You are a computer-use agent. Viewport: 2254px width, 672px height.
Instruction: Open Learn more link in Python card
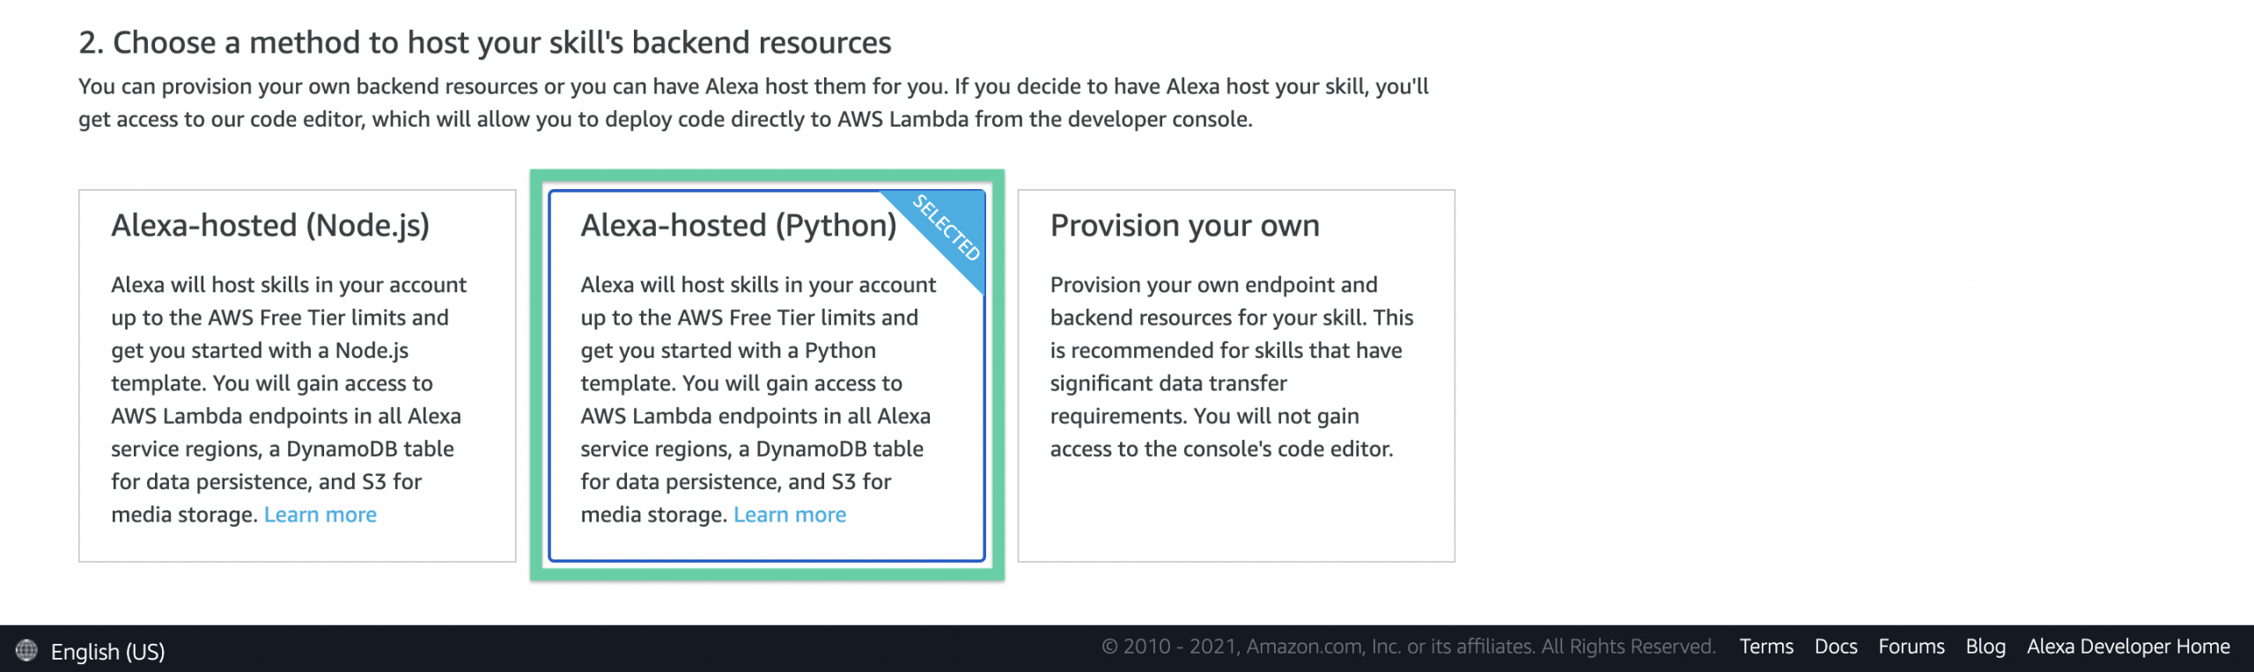(x=790, y=515)
